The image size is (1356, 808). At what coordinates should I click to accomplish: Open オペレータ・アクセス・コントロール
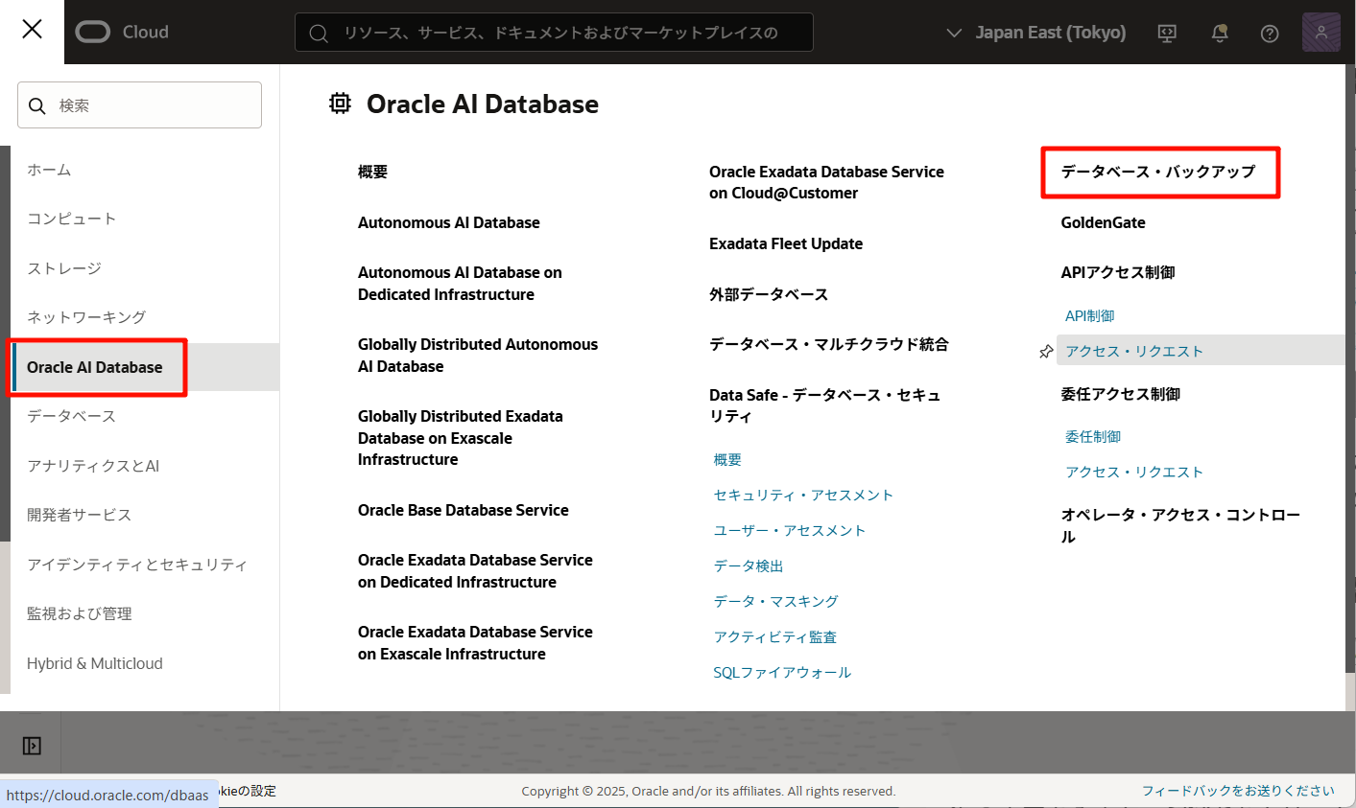(1180, 526)
